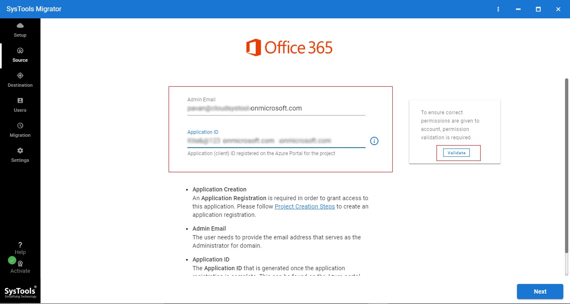Select the Source panel icon
570x304 pixels.
pyautogui.click(x=20, y=54)
